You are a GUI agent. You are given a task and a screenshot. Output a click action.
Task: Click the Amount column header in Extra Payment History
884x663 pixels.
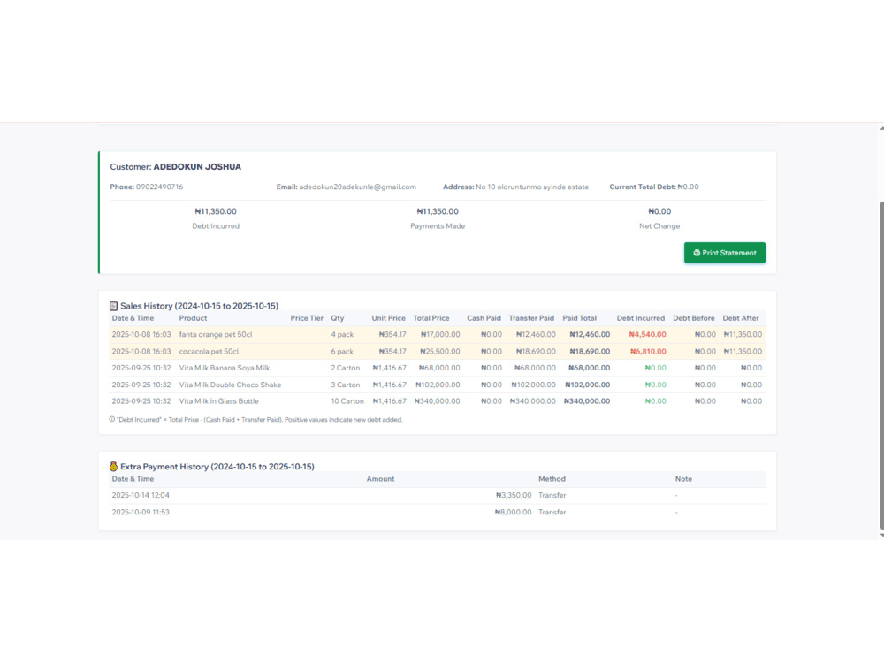click(380, 478)
